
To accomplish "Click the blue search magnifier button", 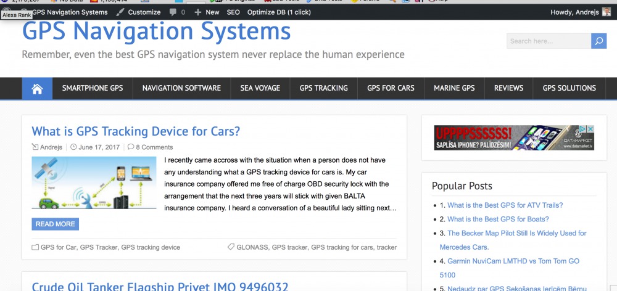I will [x=598, y=41].
